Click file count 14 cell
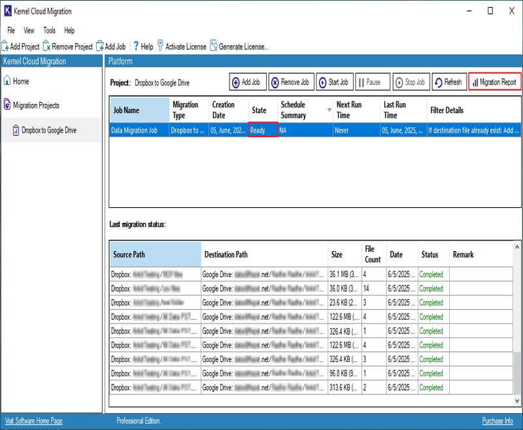This screenshot has width=523, height=430. (x=374, y=288)
